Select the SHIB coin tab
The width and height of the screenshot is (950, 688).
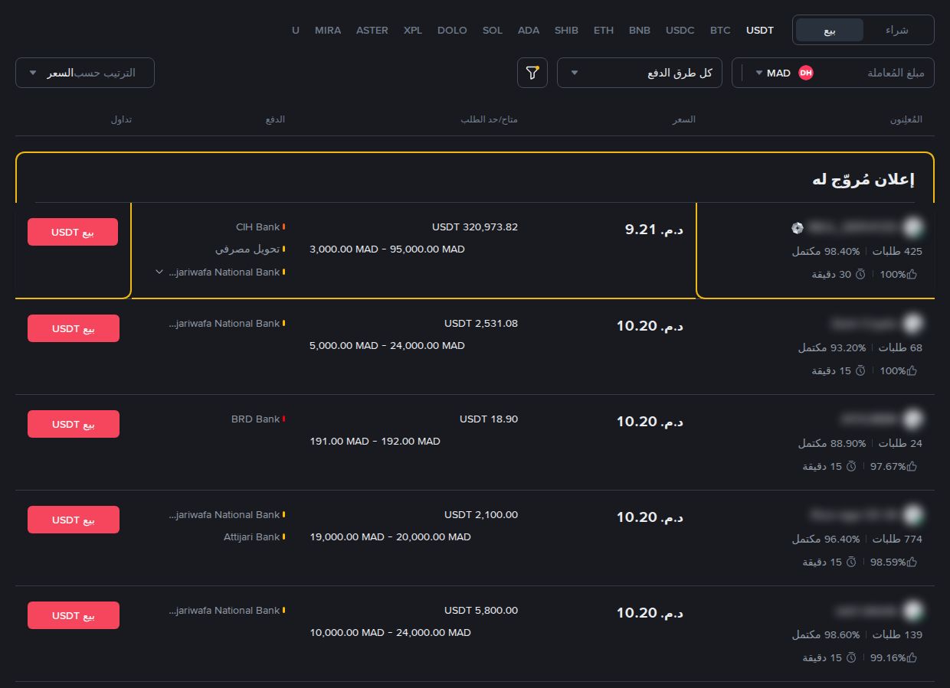pyautogui.click(x=567, y=31)
